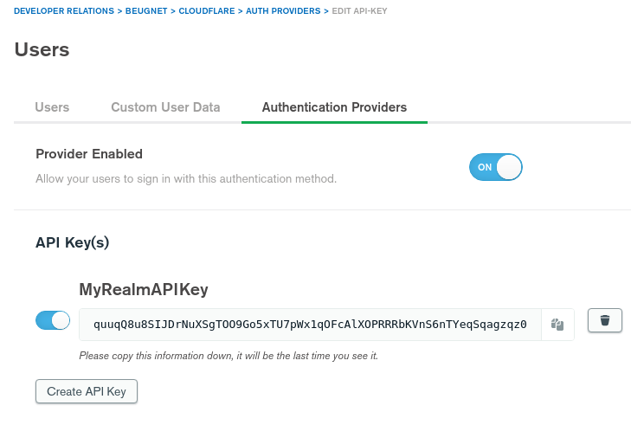This screenshot has width=631, height=425.
Task: Open the BEUGNET breadcrumb link
Action: [146, 11]
